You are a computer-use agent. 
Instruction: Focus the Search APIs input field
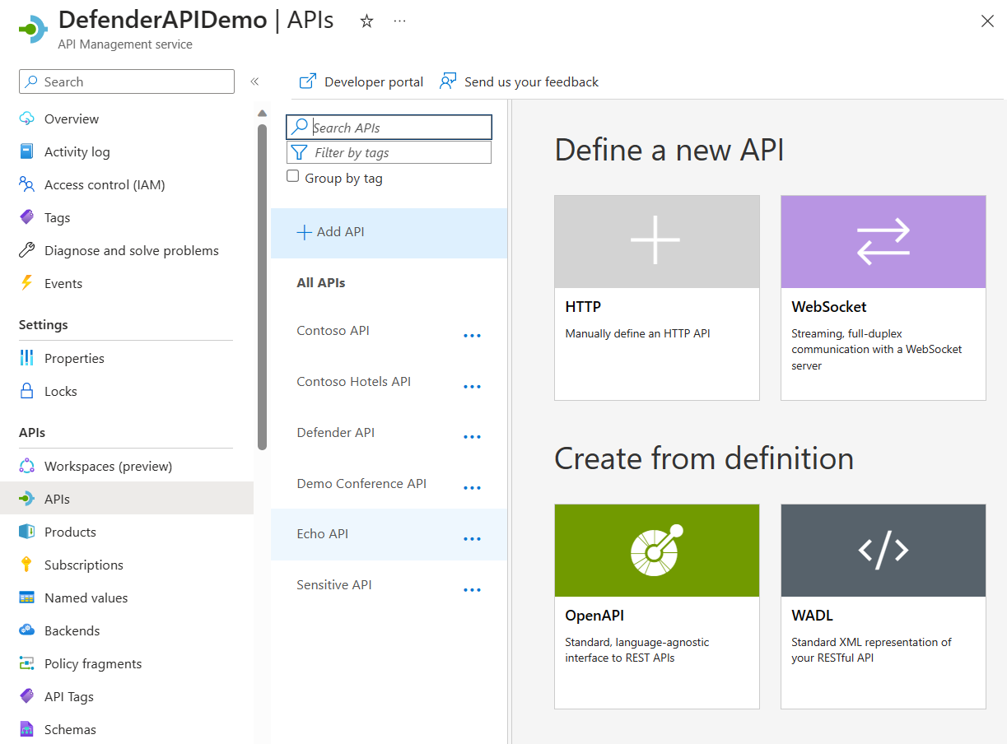coord(399,128)
